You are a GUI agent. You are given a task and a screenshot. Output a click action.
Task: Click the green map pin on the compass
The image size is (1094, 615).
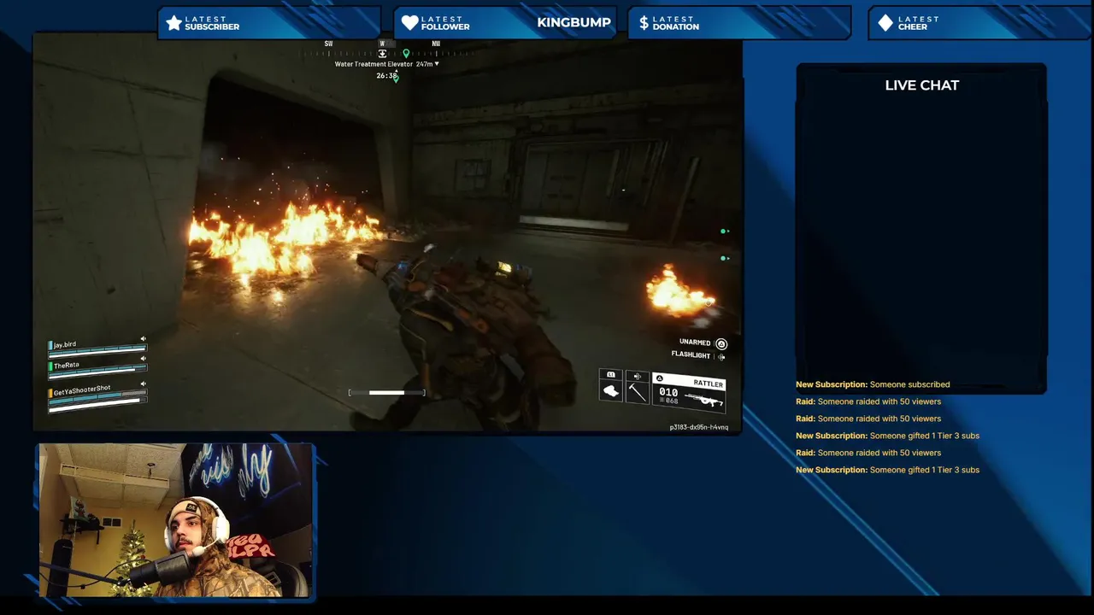pos(406,54)
